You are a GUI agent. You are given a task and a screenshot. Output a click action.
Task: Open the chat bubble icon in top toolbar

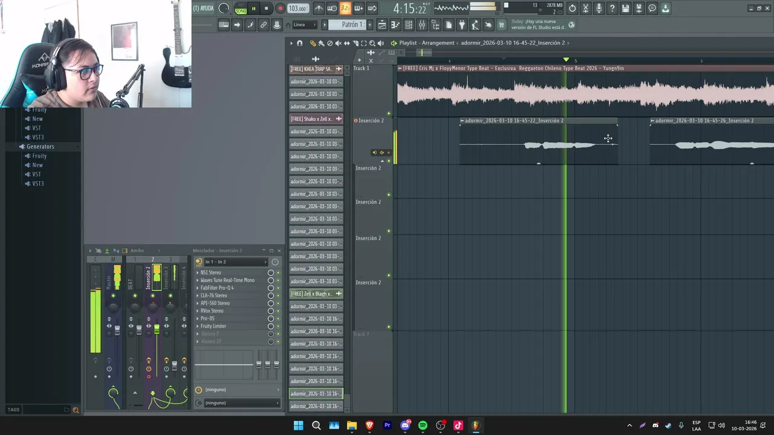(652, 8)
